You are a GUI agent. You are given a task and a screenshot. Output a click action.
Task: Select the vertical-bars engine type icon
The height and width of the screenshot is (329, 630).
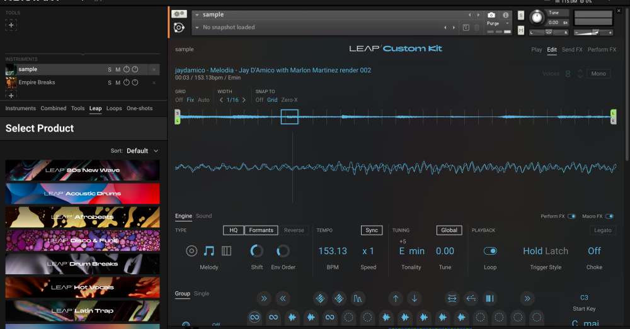(x=227, y=251)
